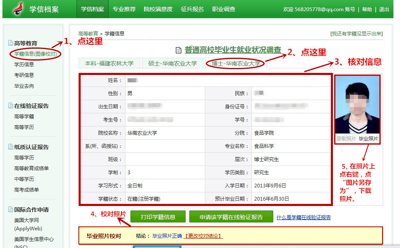The width and height of the screenshot is (400, 248).
Task: Open 美国大学网 (ApplyWeb) sidebar link
Action: tap(28, 224)
